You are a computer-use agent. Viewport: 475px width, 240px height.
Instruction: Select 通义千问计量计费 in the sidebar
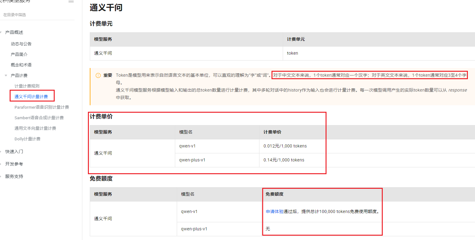31,97
